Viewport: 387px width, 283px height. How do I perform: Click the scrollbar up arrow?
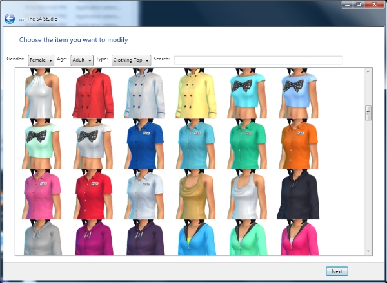tap(368, 71)
